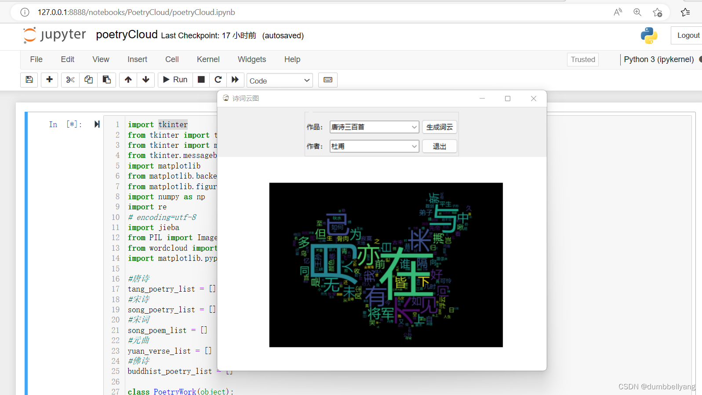702x395 pixels.
Task: Expand the 作者 combo box showing 杜甫
Action: tap(374, 146)
